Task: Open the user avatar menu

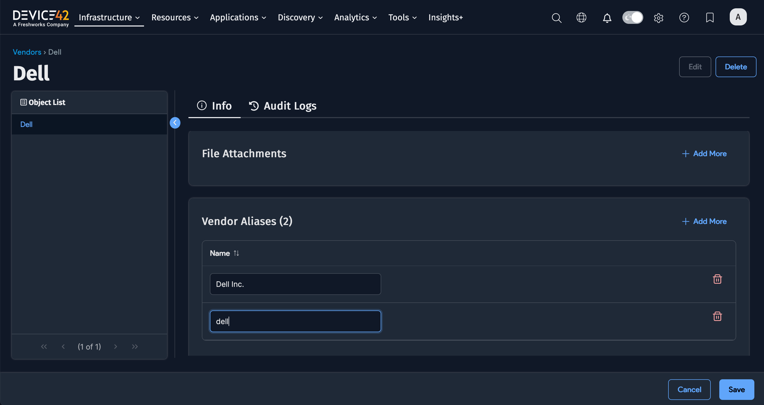Action: pos(738,17)
